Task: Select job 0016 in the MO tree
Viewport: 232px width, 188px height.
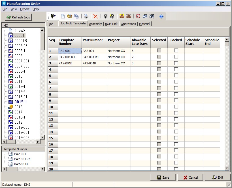Action: coord(18,107)
